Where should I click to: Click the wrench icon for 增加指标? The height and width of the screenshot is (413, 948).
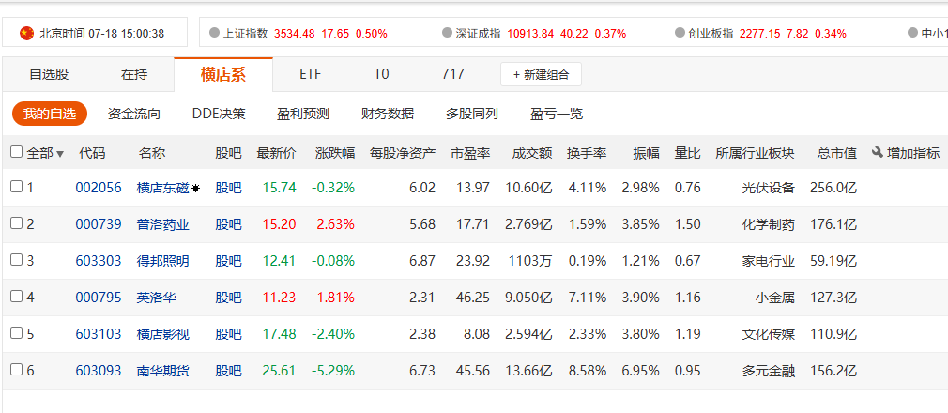[x=878, y=153]
